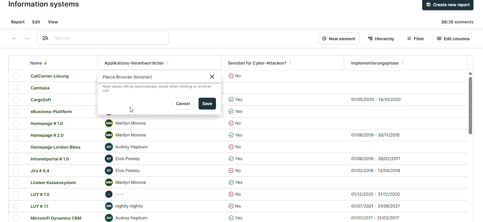Open the CargoSoft link
Viewport: 483px width, 222px height.
click(41, 100)
